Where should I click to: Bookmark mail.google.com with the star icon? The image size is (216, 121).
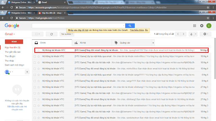point(208,18)
